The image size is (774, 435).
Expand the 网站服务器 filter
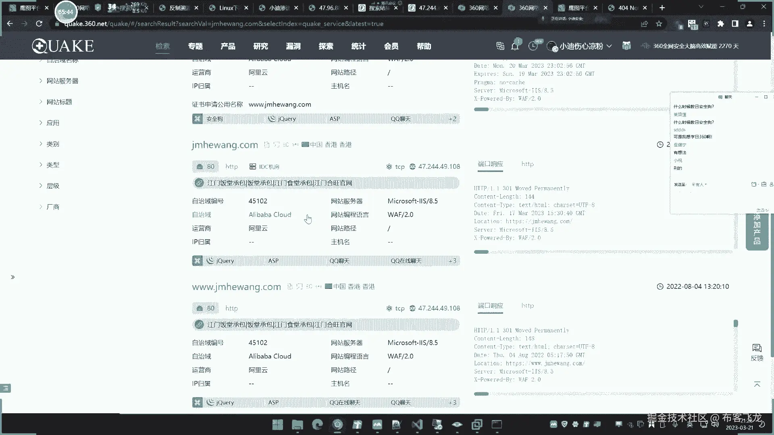coord(62,81)
